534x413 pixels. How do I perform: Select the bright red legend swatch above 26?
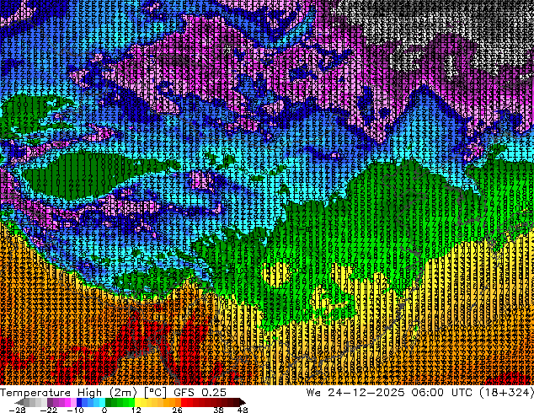[x=184, y=402]
